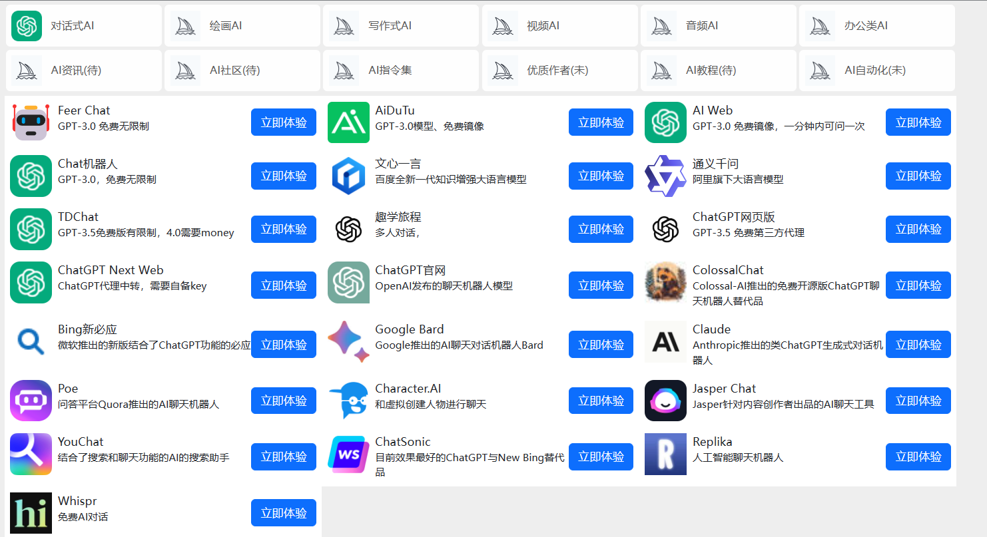The width and height of the screenshot is (987, 537).
Task: Click the Poe purple chatbot icon
Action: [31, 401]
